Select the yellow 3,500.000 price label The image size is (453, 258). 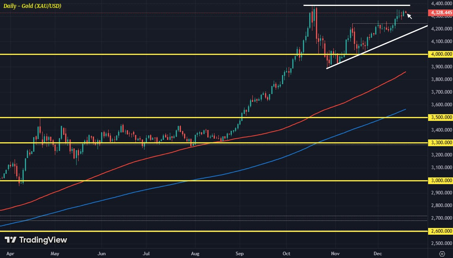click(x=441, y=117)
